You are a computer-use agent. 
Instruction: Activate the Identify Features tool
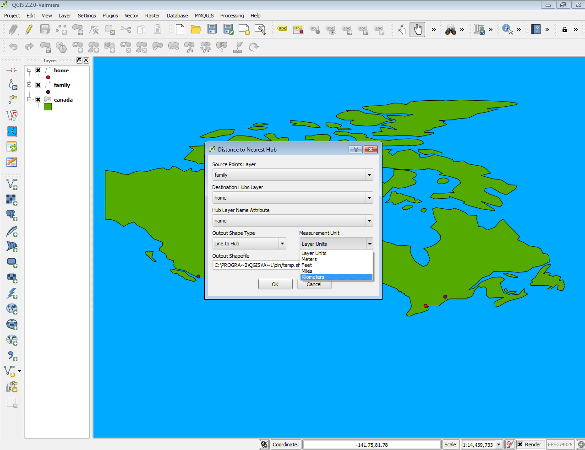pyautogui.click(x=506, y=29)
